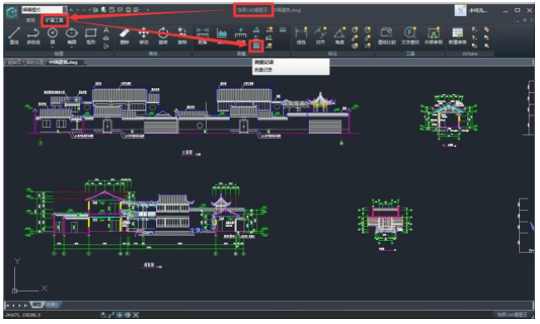This screenshot has width=540, height=324.
Task: Select the Circle (圆) drawing tool
Action: click(52, 35)
